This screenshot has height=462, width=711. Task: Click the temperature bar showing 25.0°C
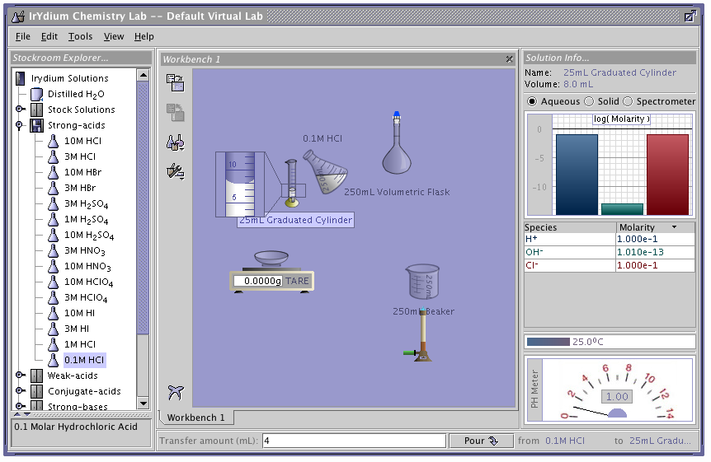coord(610,342)
